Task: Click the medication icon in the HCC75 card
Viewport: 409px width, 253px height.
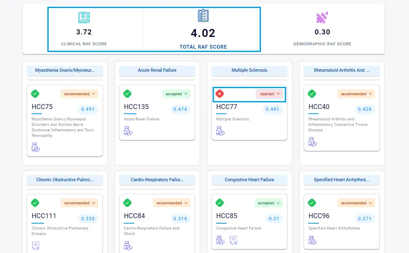Action: pos(36,147)
